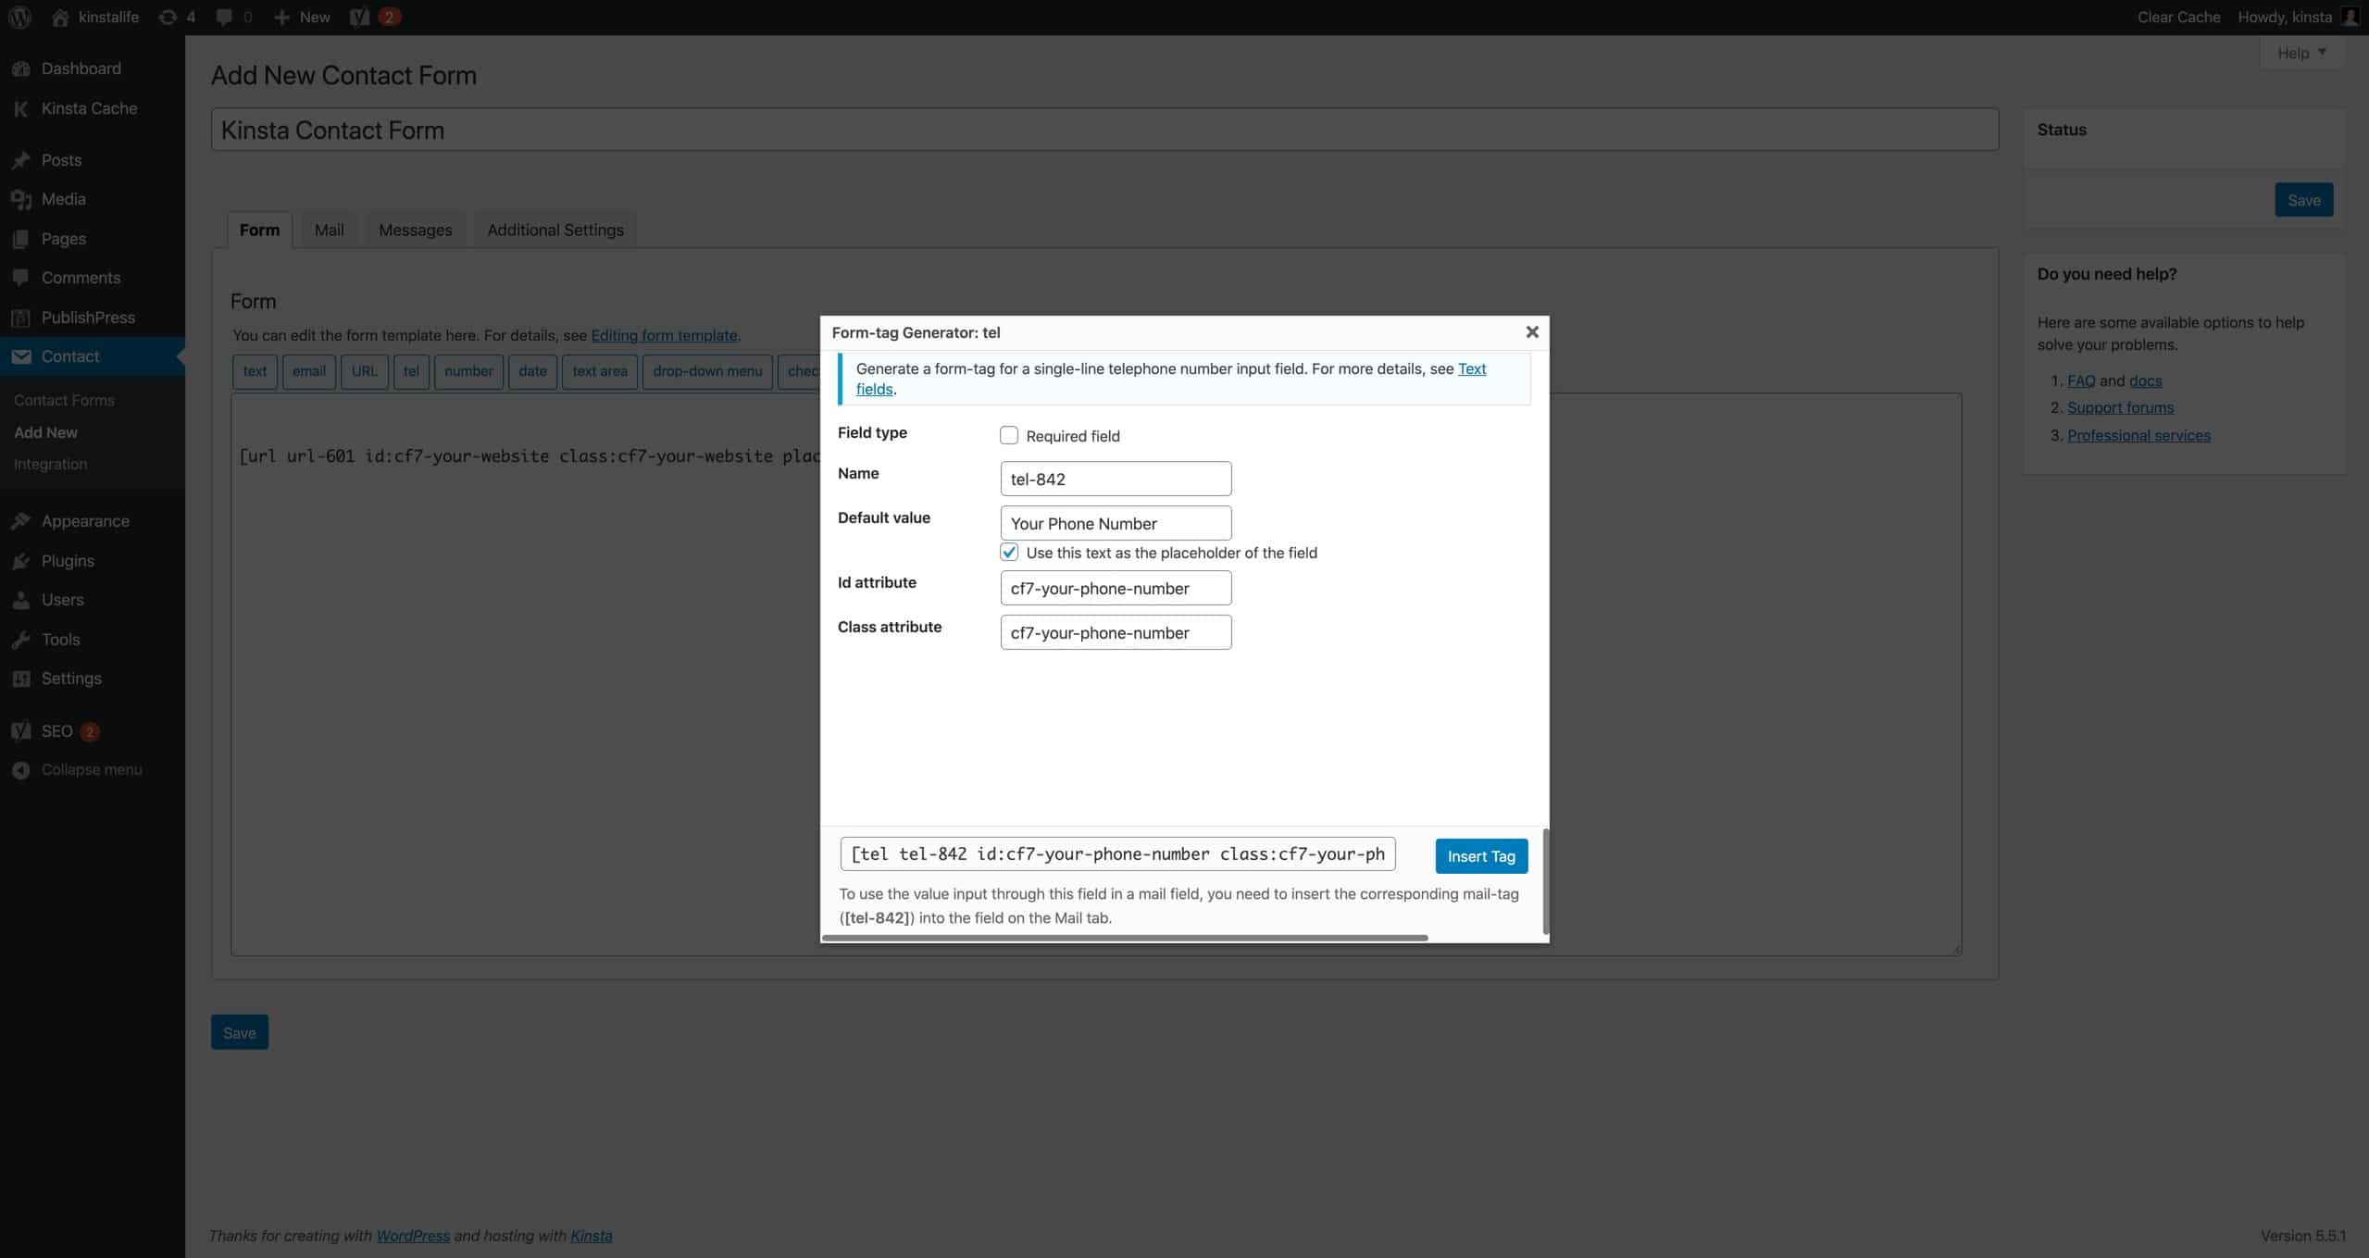
Task: Select the tel form-tag type button
Action: 409,369
